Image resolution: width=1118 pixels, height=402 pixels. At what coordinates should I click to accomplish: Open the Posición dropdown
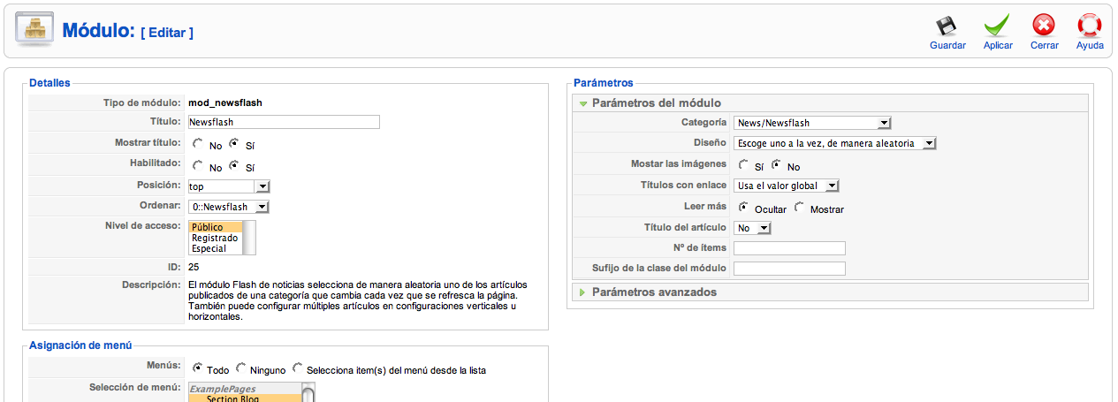(x=228, y=186)
